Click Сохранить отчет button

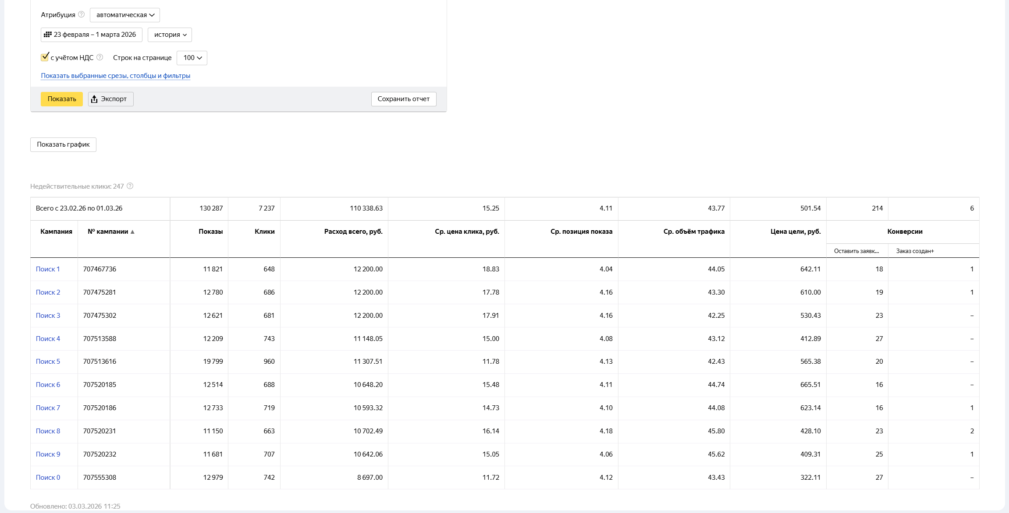(x=404, y=99)
